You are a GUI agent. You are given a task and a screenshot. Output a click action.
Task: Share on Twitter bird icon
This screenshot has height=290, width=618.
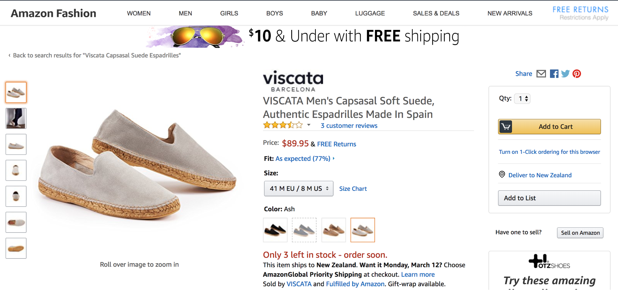click(x=565, y=74)
